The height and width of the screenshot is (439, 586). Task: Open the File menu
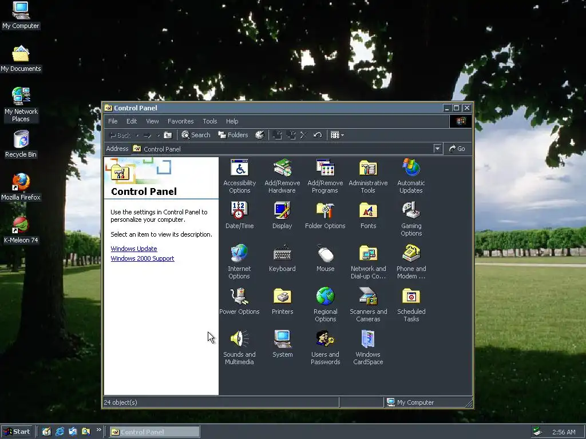tap(113, 121)
